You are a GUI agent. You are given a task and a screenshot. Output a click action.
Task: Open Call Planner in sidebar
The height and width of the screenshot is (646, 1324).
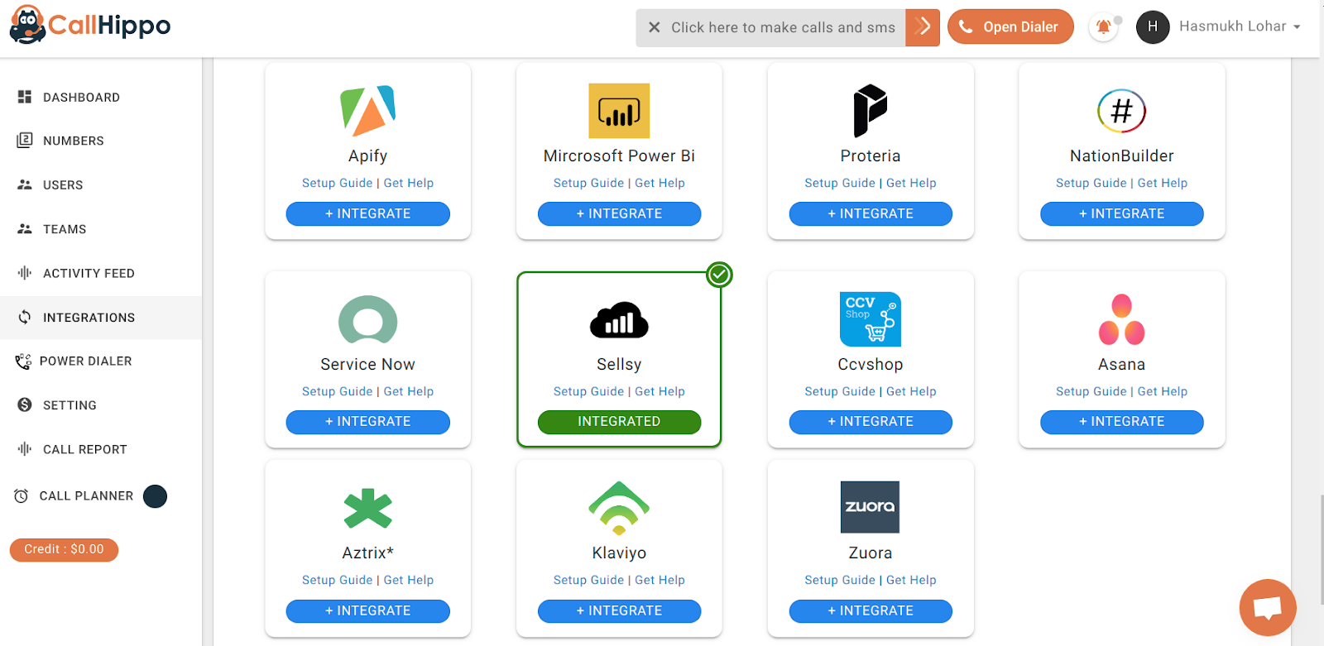tap(86, 496)
